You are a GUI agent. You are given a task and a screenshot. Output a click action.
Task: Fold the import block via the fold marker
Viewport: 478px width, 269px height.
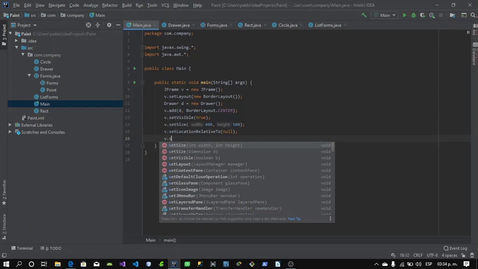click(x=142, y=47)
